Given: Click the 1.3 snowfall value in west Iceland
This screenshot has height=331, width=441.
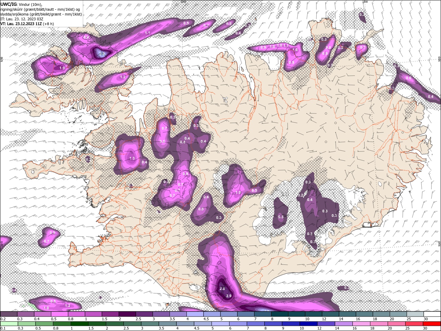Looking at the screenshot, I should (x=132, y=159).
